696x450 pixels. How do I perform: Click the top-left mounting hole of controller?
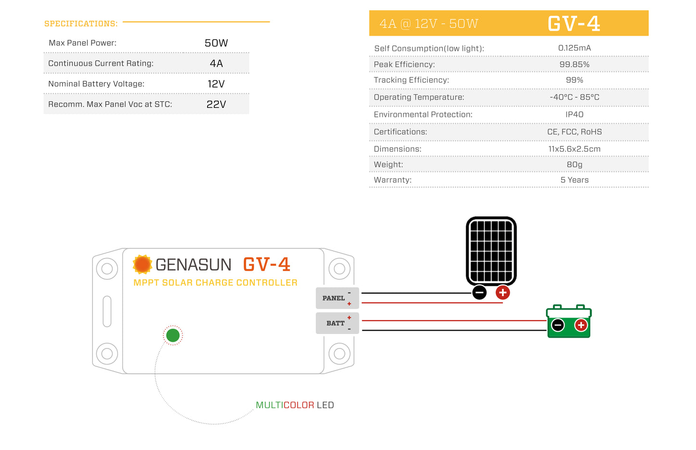pos(107,269)
